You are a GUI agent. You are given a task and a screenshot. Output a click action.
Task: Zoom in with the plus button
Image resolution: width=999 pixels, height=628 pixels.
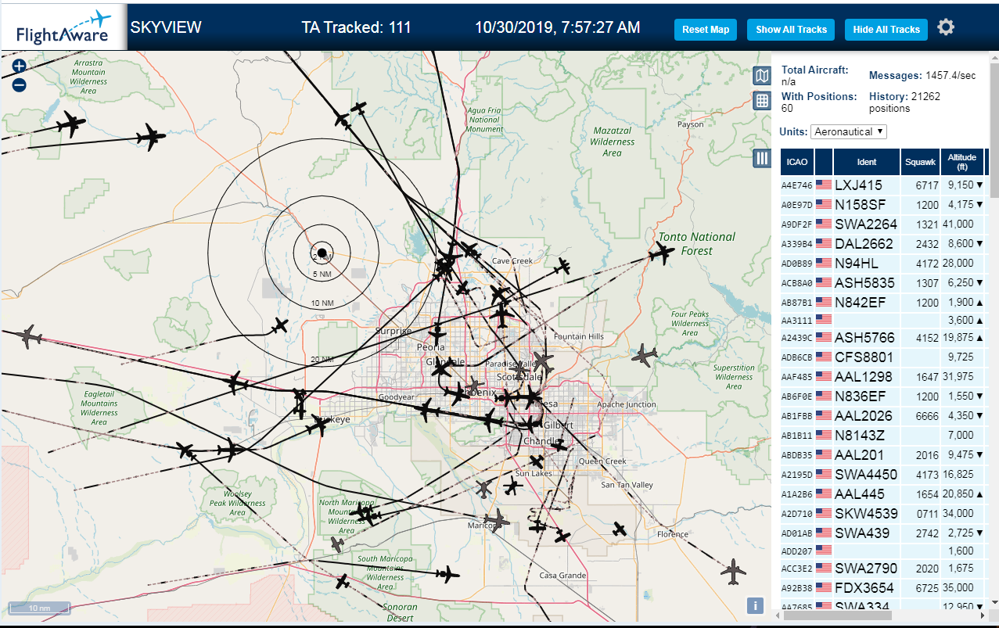tap(20, 67)
